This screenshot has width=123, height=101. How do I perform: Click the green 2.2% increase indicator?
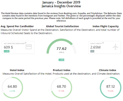coord(12,91)
